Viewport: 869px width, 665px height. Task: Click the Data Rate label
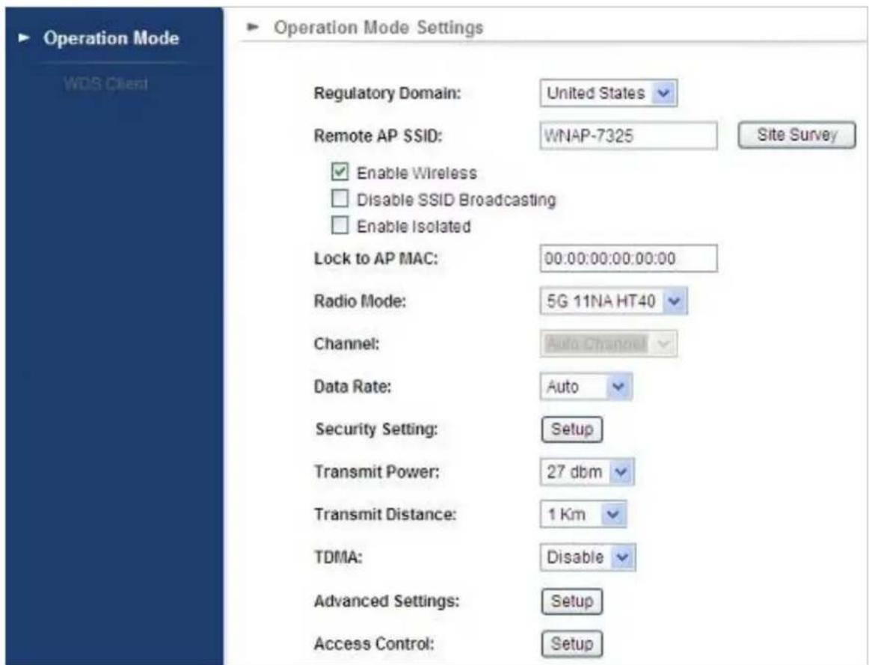[352, 387]
